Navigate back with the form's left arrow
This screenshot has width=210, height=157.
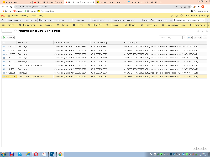click(4, 31)
